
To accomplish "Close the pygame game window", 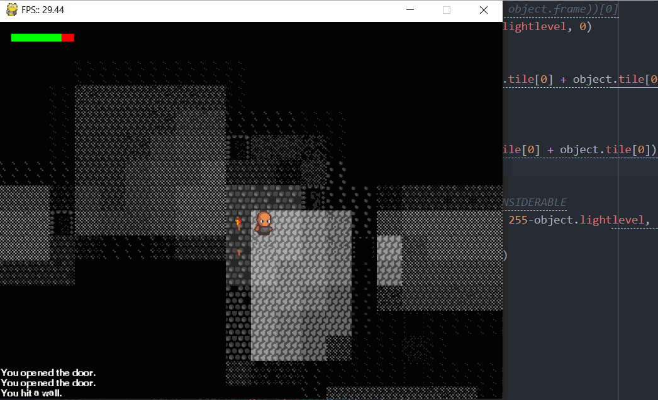I will [x=483, y=10].
